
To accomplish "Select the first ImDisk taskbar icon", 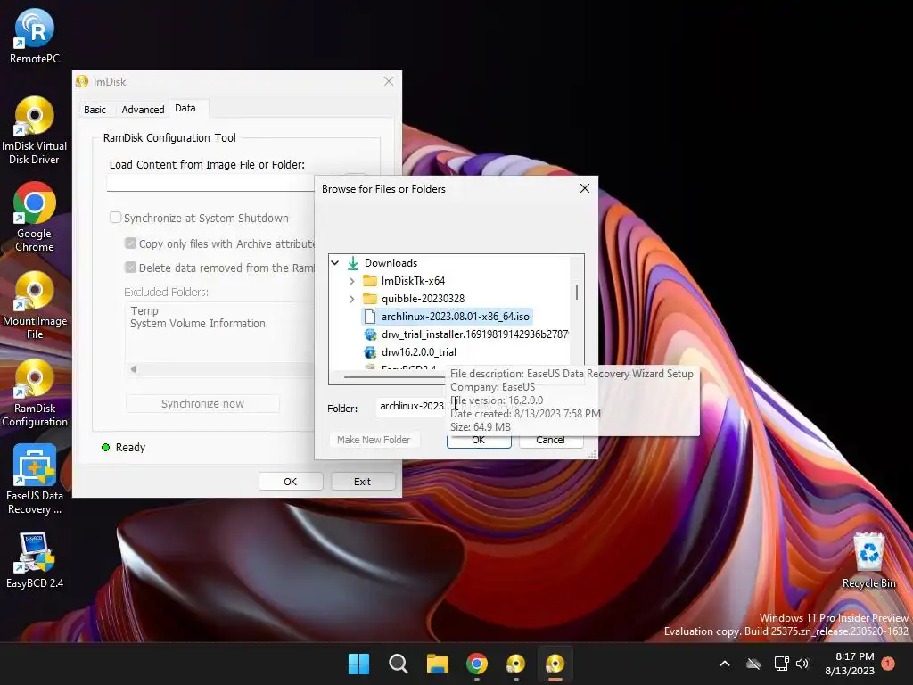I will tap(516, 664).
